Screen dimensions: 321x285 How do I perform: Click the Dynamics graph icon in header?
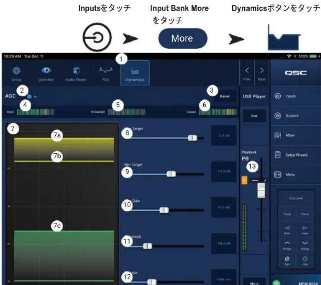(x=284, y=38)
